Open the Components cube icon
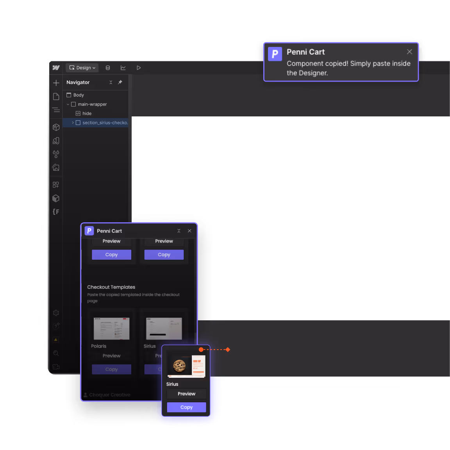 [x=56, y=127]
